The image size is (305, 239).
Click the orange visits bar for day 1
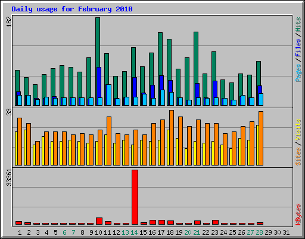click(x=20, y=142)
